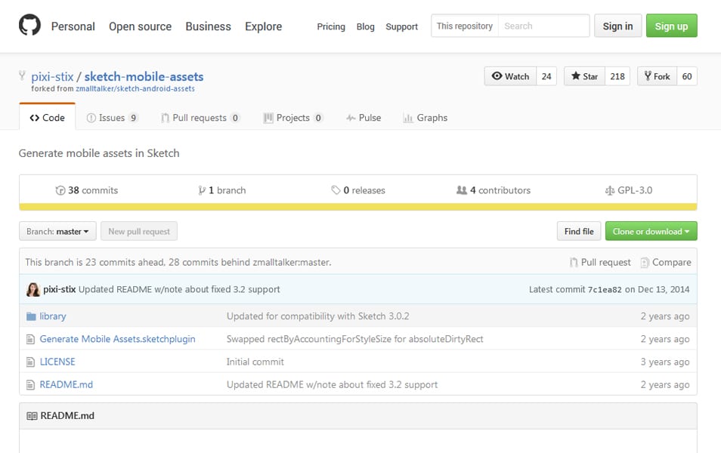Open commit 'Swapped rectByAccountingForStyleSize for absoluteDirtyRect'
721x453 pixels.
pyautogui.click(x=355, y=339)
